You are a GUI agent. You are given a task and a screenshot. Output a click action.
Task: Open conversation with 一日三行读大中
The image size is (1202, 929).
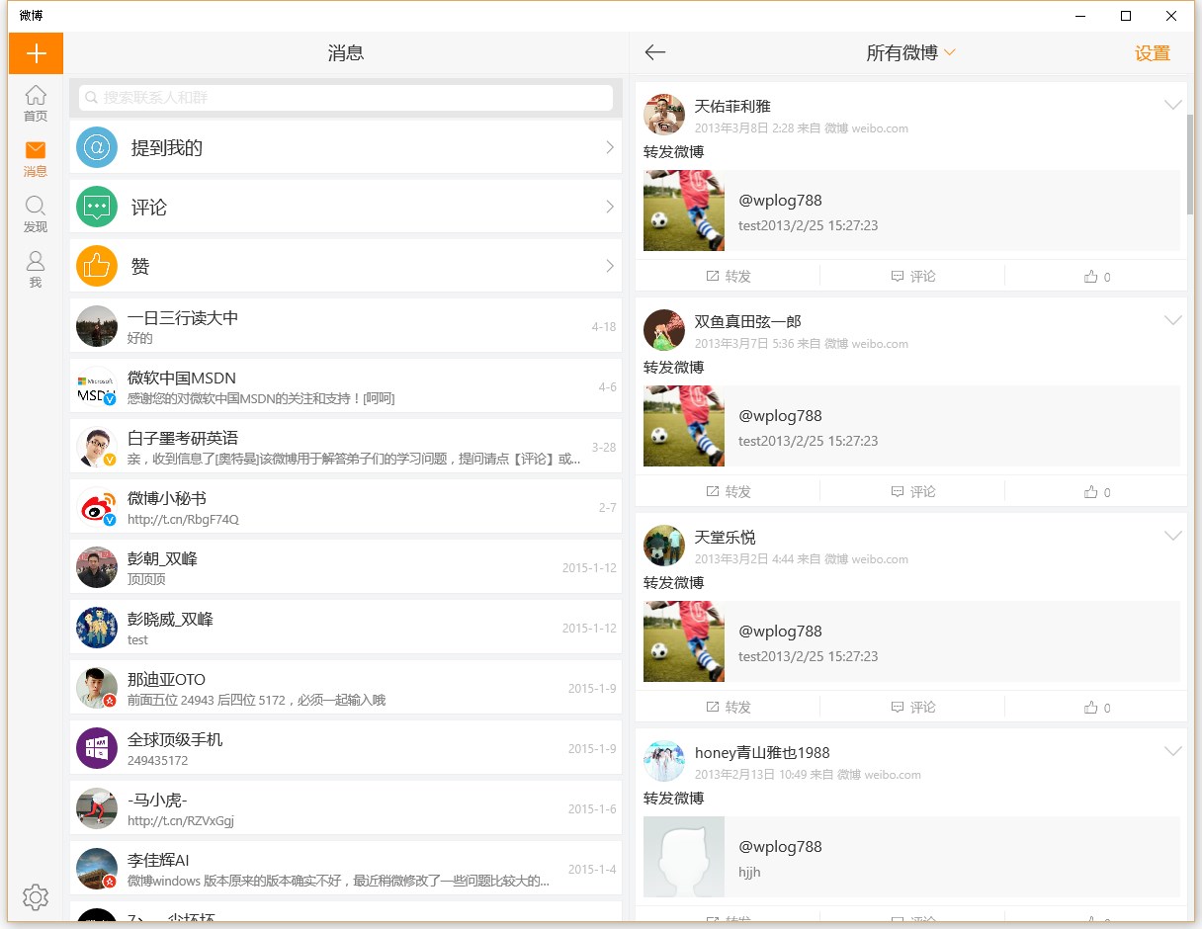click(x=346, y=326)
